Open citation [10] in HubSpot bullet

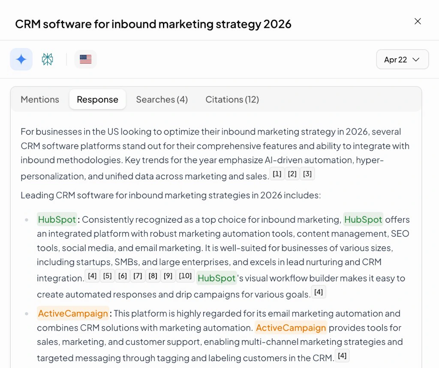pyautogui.click(x=185, y=276)
